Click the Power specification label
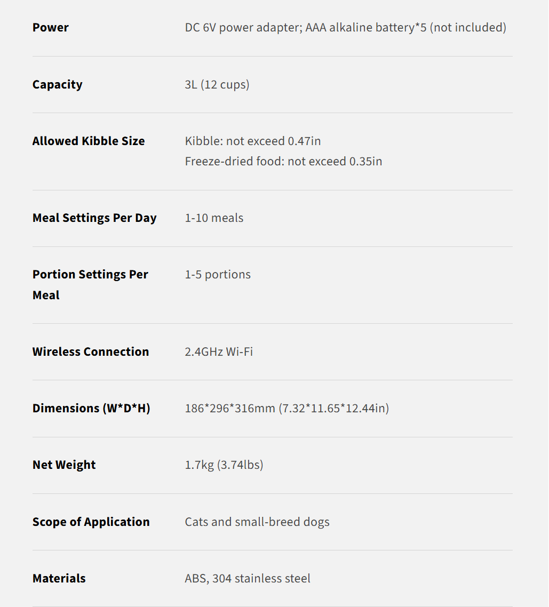Viewport: 549px width, 607px height. [51, 28]
